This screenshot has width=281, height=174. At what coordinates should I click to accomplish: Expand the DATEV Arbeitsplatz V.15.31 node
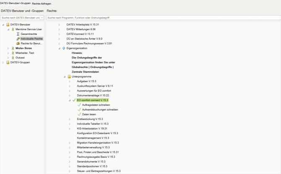click(x=59, y=25)
